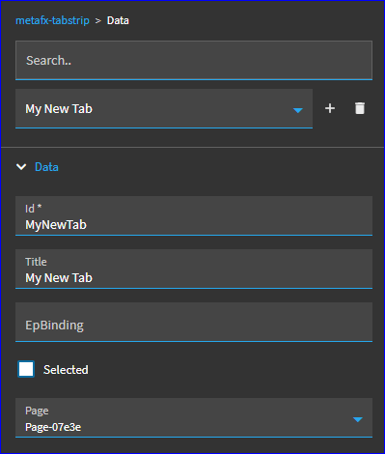Click the Selected checkbox label text
This screenshot has height=454, width=385.
[66, 370]
